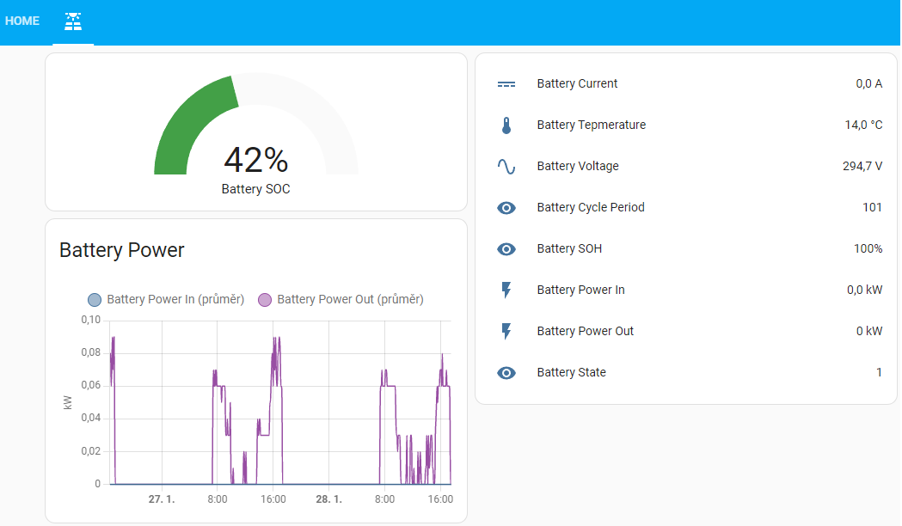The width and height of the screenshot is (902, 526).
Task: Click the lightning bolt icon for Battery Power Out
Action: [x=506, y=332]
